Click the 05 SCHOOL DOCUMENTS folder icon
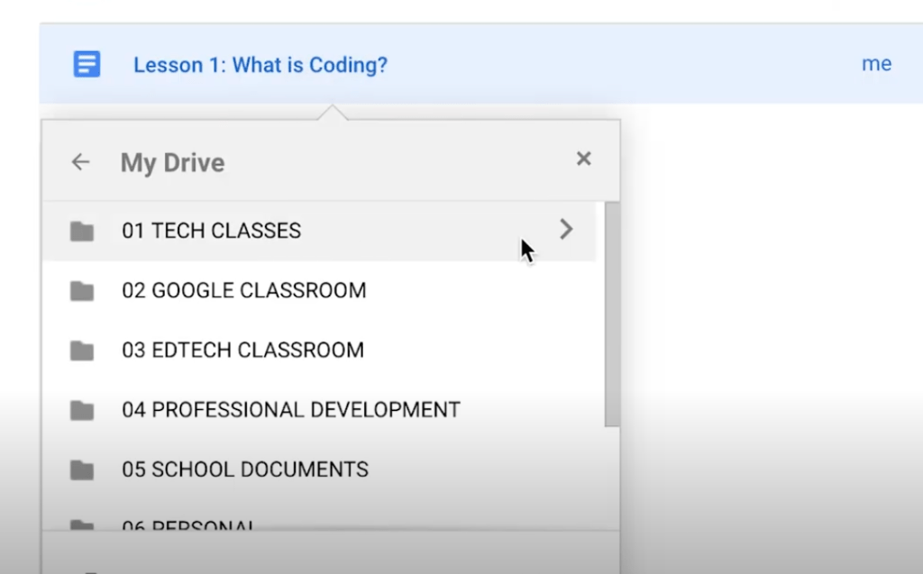This screenshot has height=574, width=923. [82, 470]
